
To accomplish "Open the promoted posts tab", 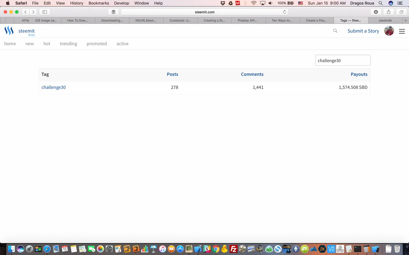I will (97, 44).
